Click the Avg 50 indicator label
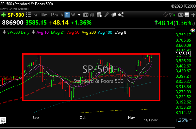The width and height of the screenshot is (196, 129). pyautogui.click(x=73, y=32)
